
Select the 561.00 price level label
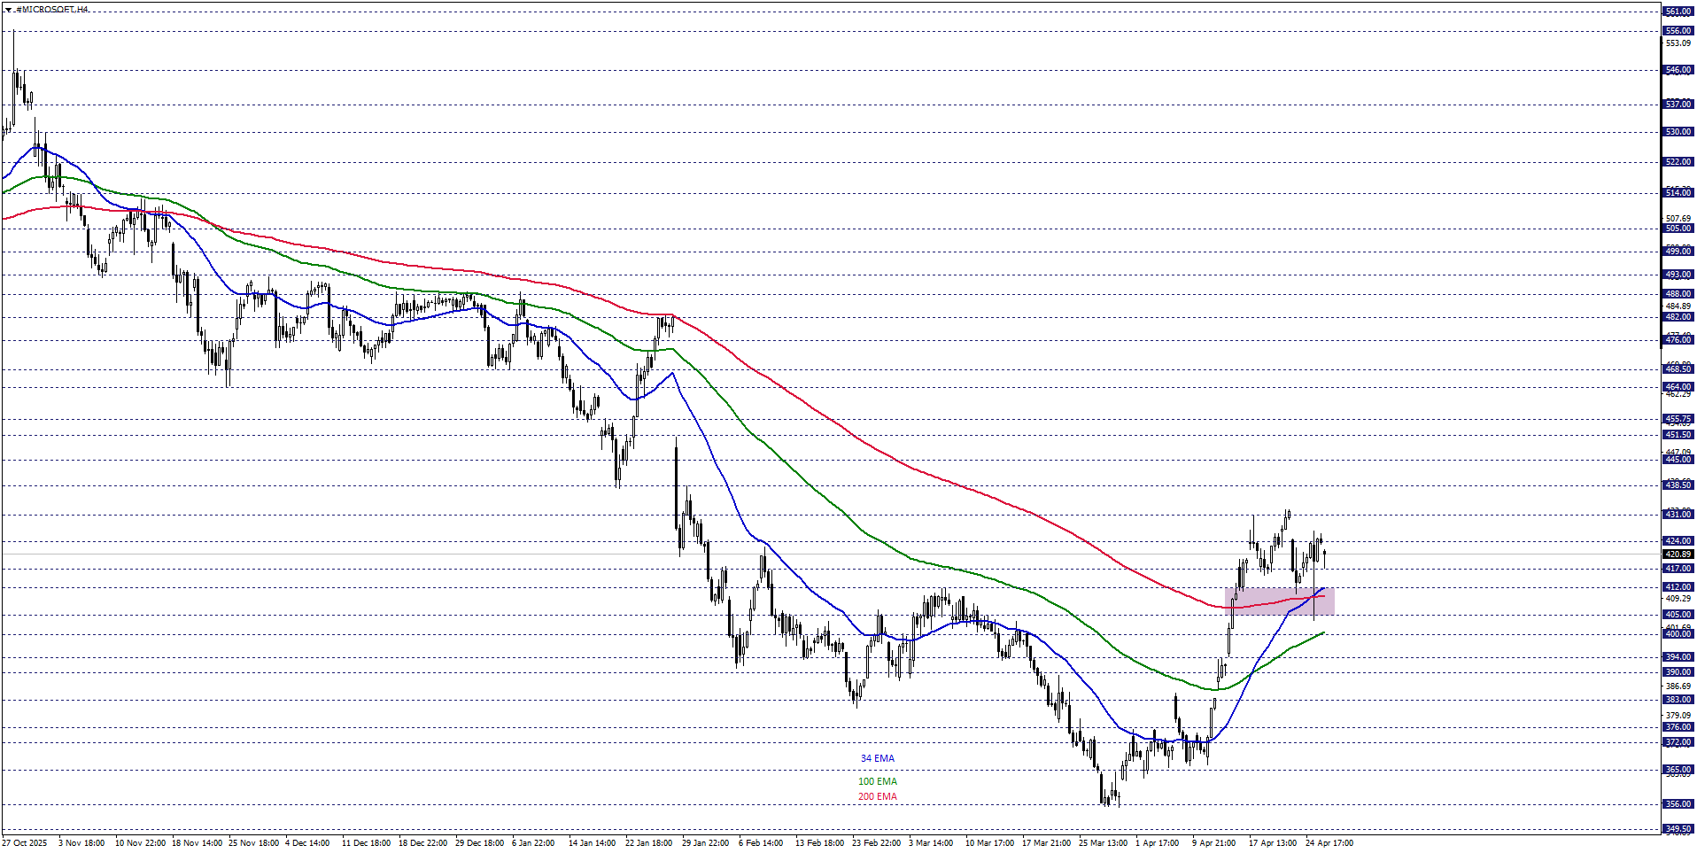click(1678, 12)
